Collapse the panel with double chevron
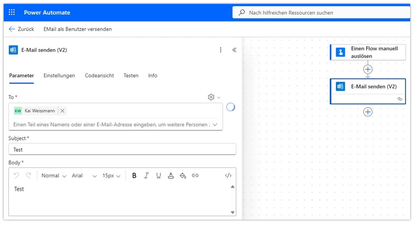Screen dimensions: 414x225 234,50
